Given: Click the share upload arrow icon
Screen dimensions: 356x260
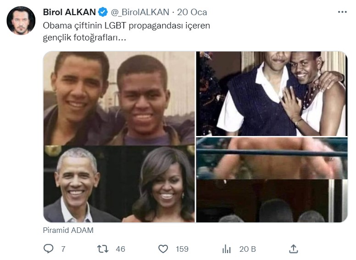Looking at the screenshot, I should tap(294, 249).
